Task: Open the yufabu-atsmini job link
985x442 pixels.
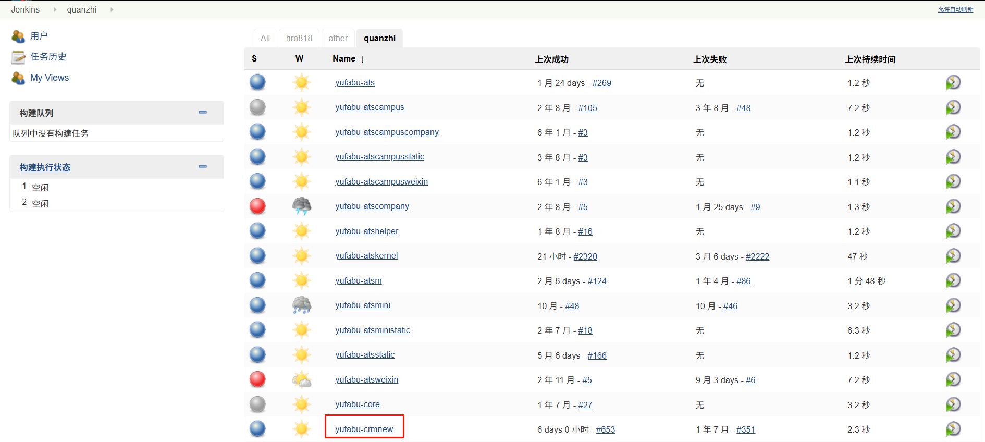Action: [x=363, y=305]
